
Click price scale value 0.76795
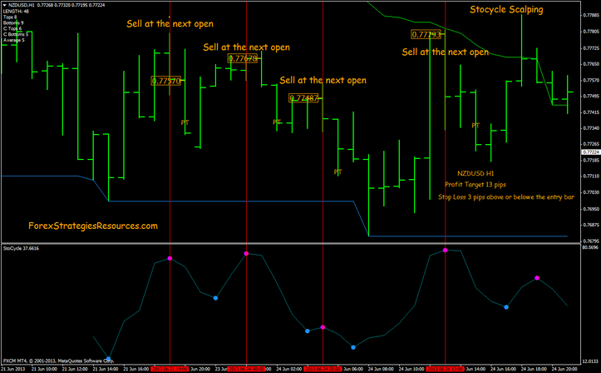(x=591, y=241)
